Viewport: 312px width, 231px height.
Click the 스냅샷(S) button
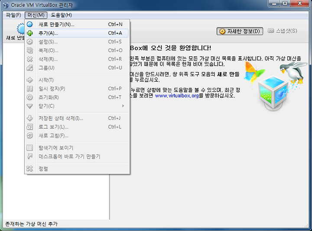point(283,31)
